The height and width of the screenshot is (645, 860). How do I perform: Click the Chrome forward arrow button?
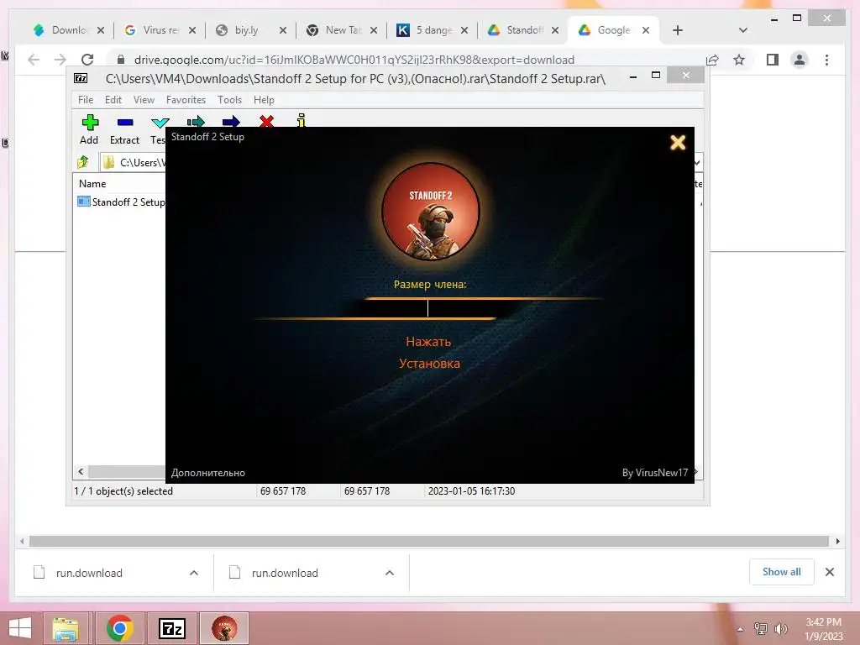[x=60, y=60]
